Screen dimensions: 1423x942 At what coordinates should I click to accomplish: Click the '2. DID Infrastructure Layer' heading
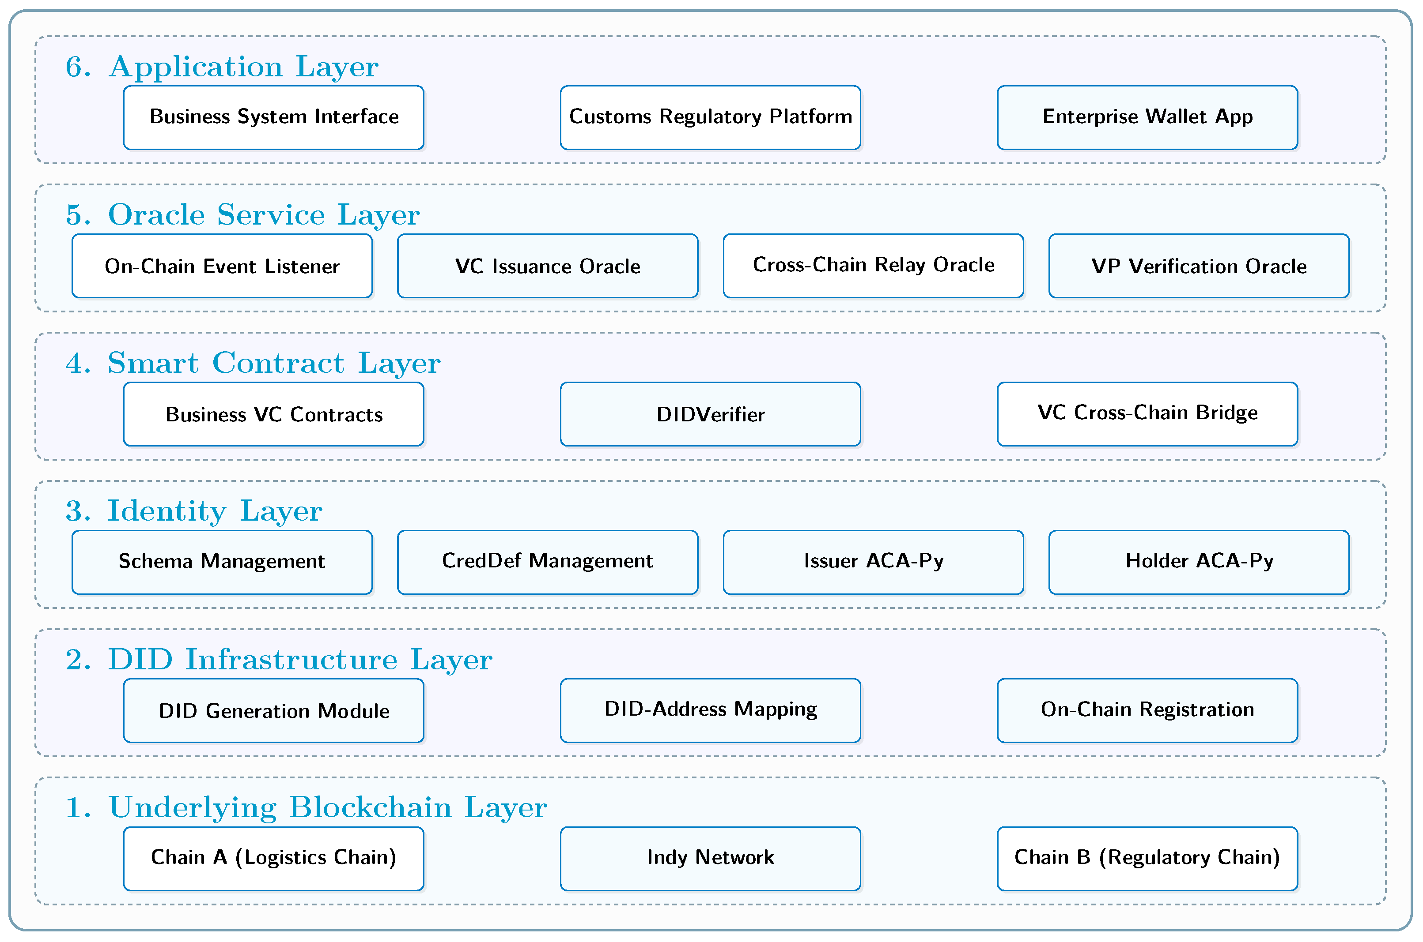pyautogui.click(x=279, y=660)
